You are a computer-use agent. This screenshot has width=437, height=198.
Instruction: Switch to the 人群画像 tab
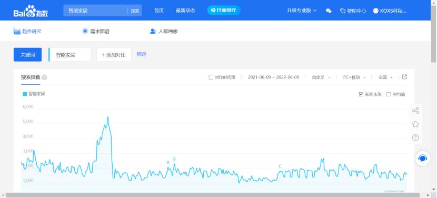[x=164, y=31]
